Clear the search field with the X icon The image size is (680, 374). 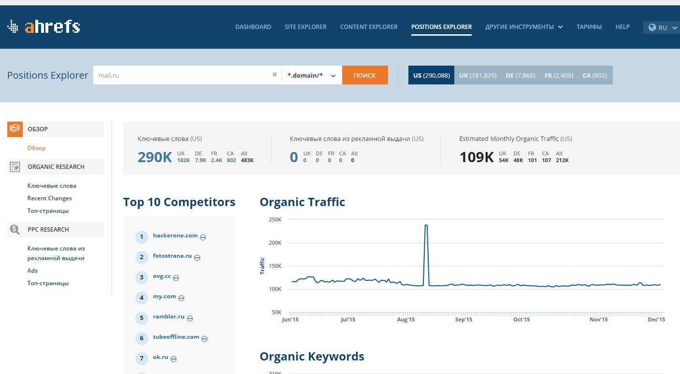pos(275,75)
